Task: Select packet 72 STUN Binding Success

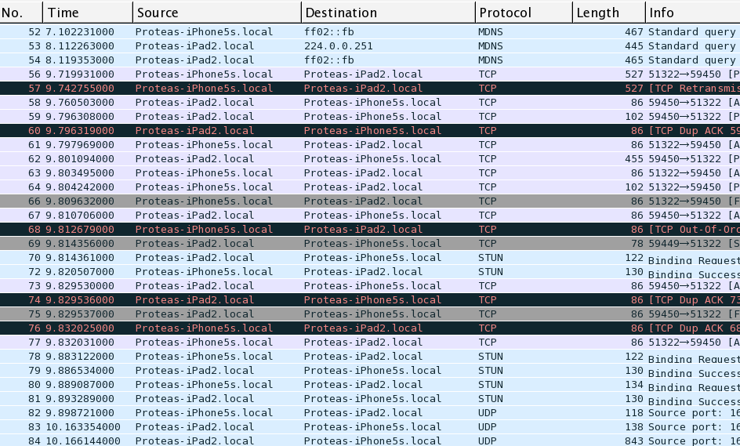Action: coord(370,272)
